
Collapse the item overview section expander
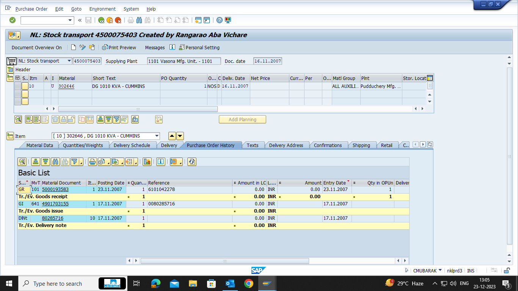10,78
